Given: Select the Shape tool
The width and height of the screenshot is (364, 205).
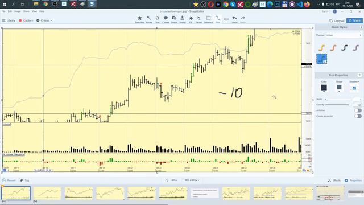Looking at the screenshot, I should 174,19.
